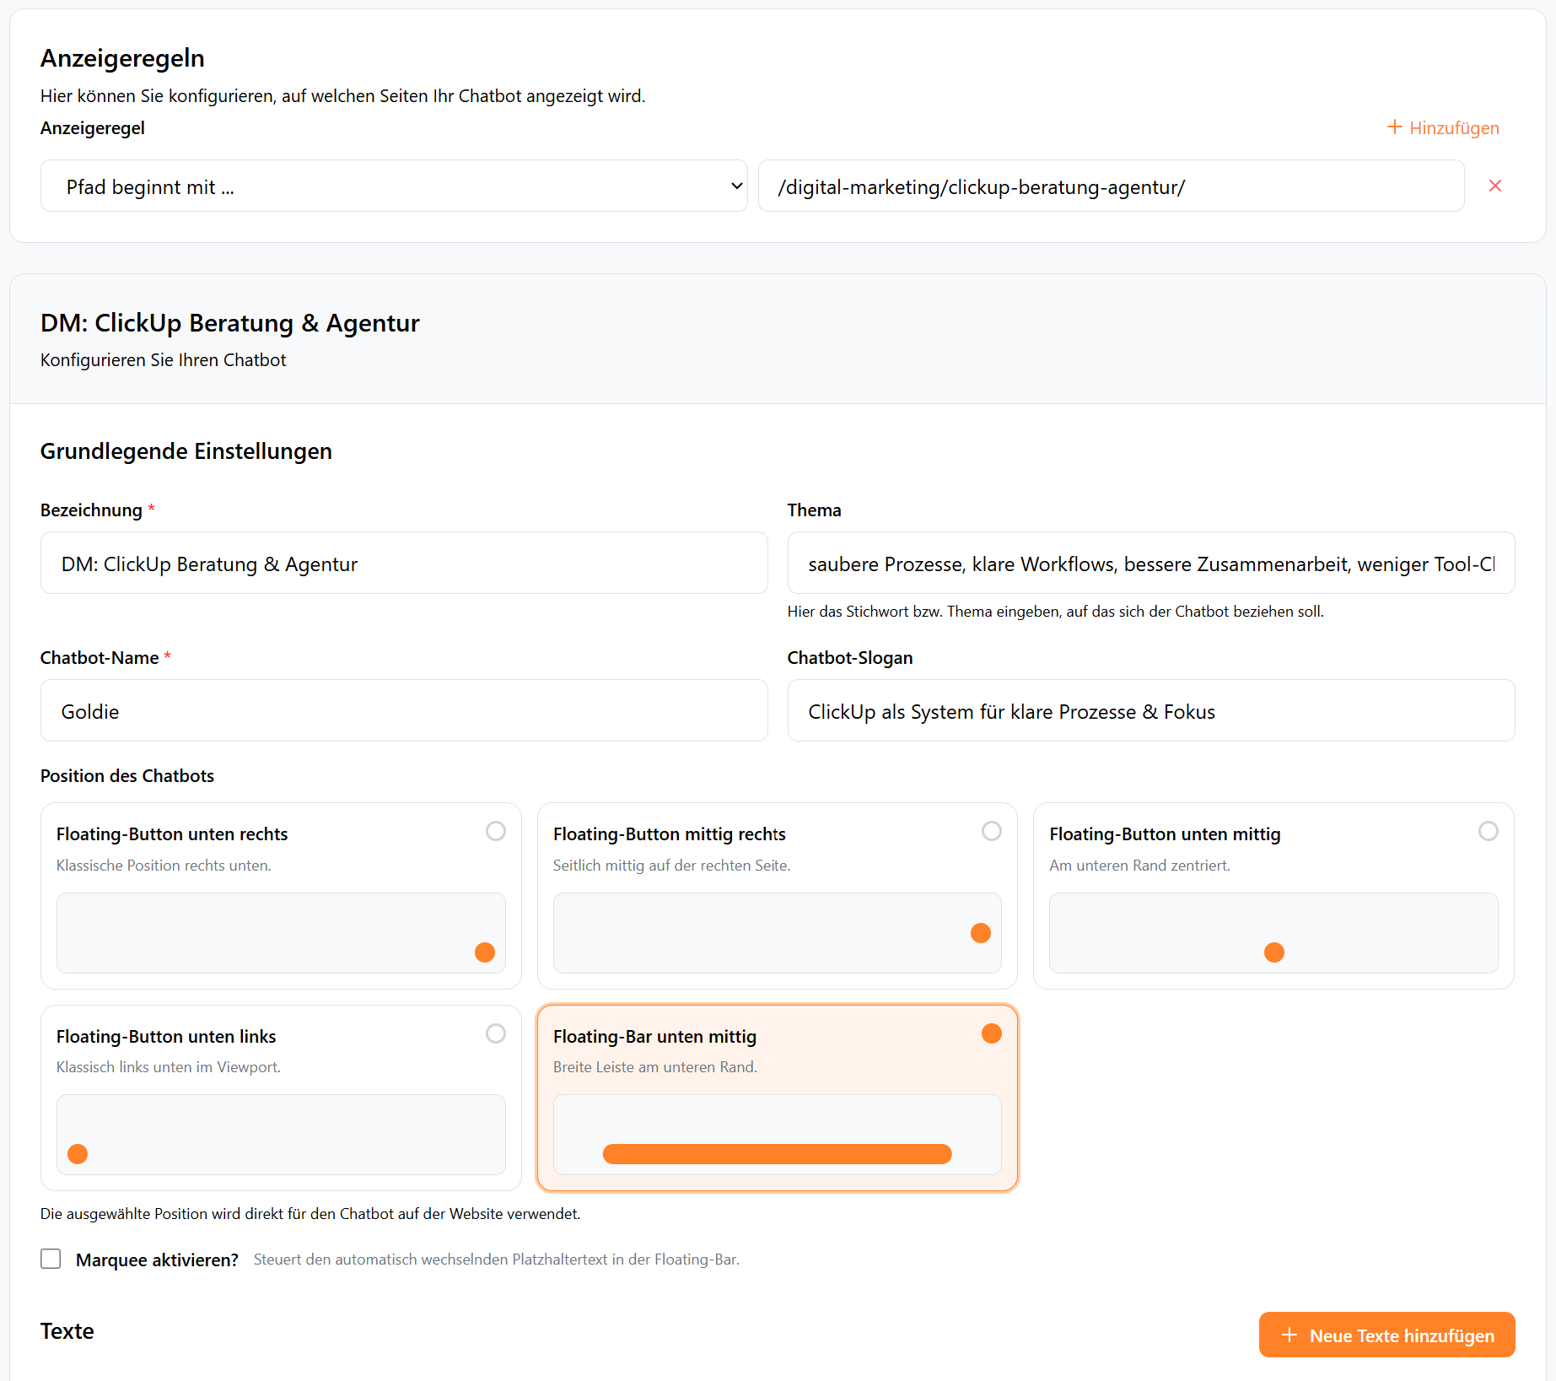
Task: Click preview thumbnail of Floating-Button mittig rechts
Action: point(777,933)
